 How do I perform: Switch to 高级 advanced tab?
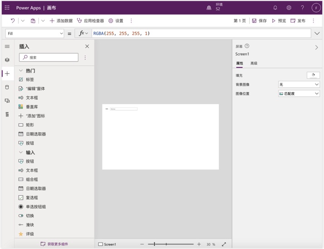coord(254,63)
